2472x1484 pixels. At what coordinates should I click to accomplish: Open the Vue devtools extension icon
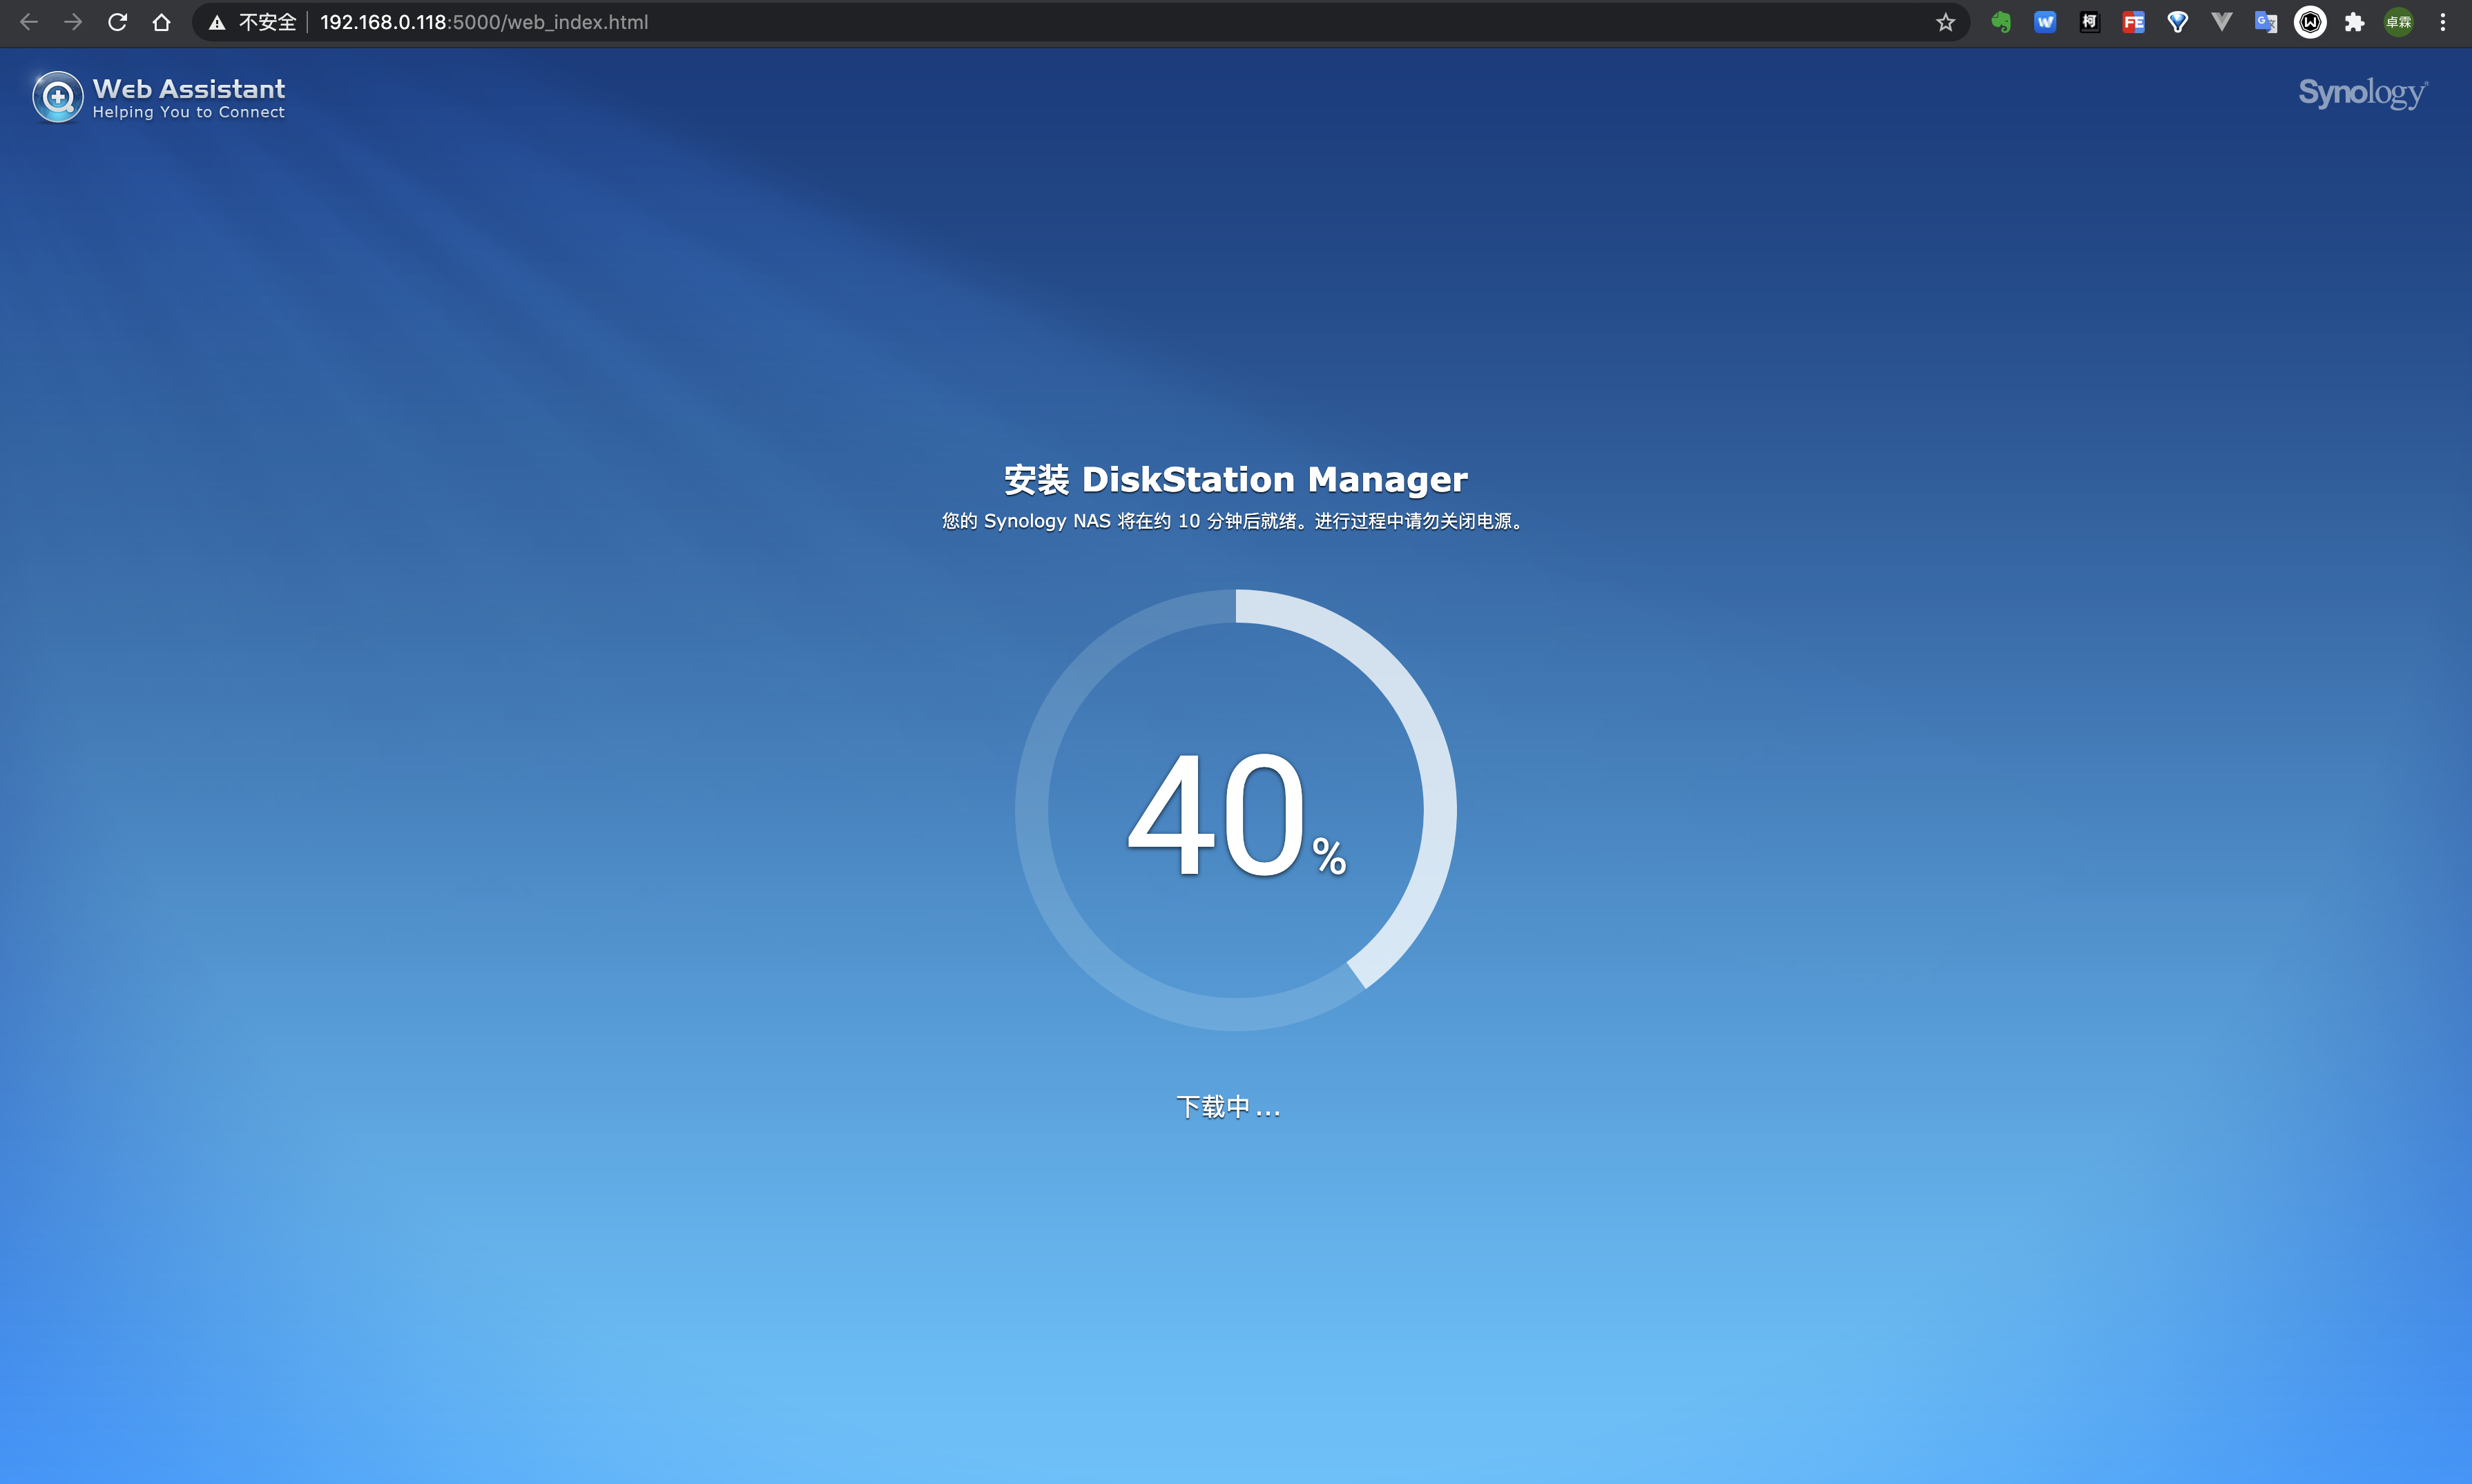pos(2221,22)
